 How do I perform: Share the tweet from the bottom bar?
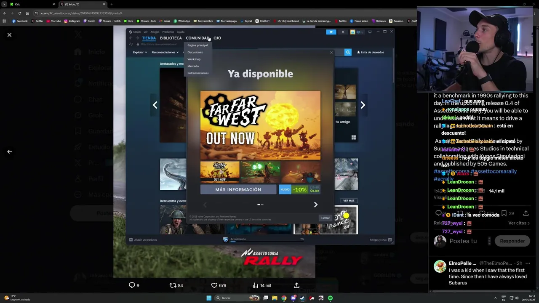296,285
